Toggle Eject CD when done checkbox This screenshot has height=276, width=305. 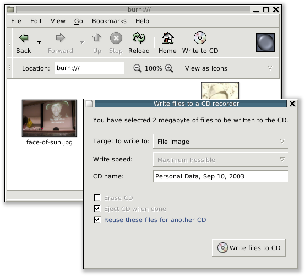[x=97, y=209]
